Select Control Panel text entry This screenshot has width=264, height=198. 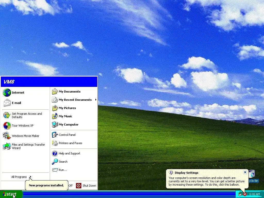tap(67, 135)
